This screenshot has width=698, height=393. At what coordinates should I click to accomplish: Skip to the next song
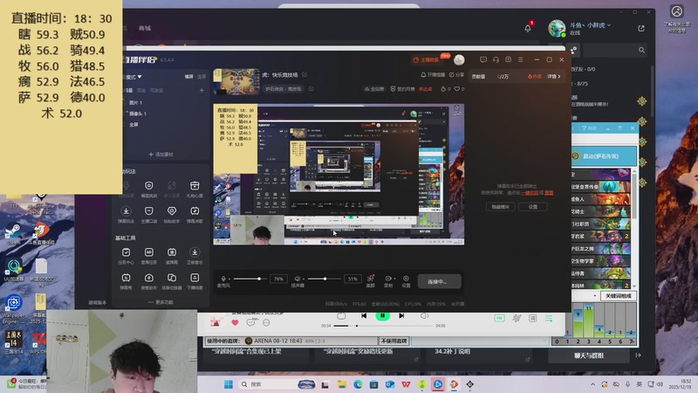[x=401, y=315]
